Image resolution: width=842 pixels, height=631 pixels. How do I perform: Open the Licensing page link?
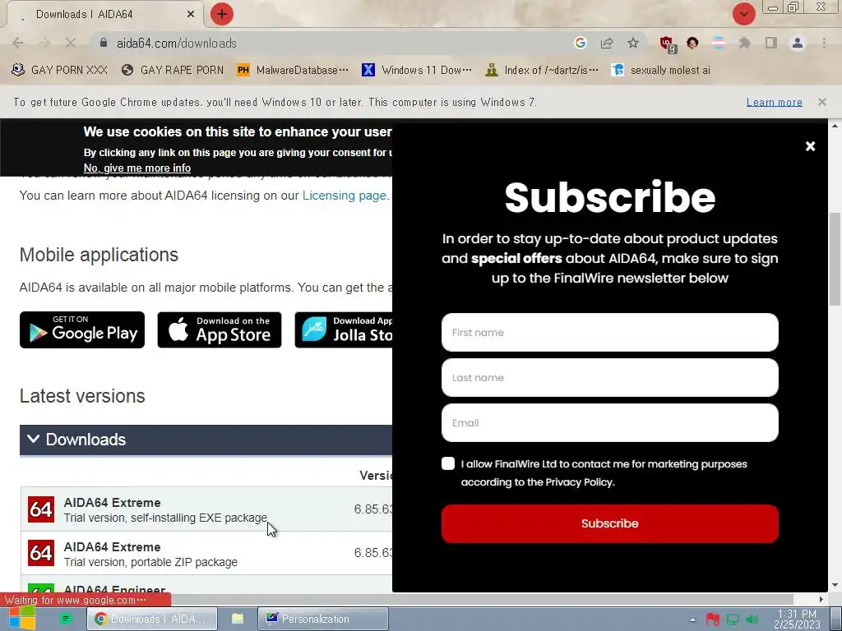coord(345,196)
